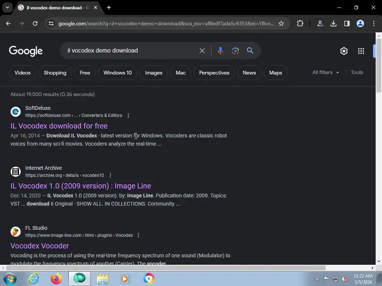This screenshot has width=382, height=286.
Task: Click the FL Studio site favicon
Action: tap(16, 232)
